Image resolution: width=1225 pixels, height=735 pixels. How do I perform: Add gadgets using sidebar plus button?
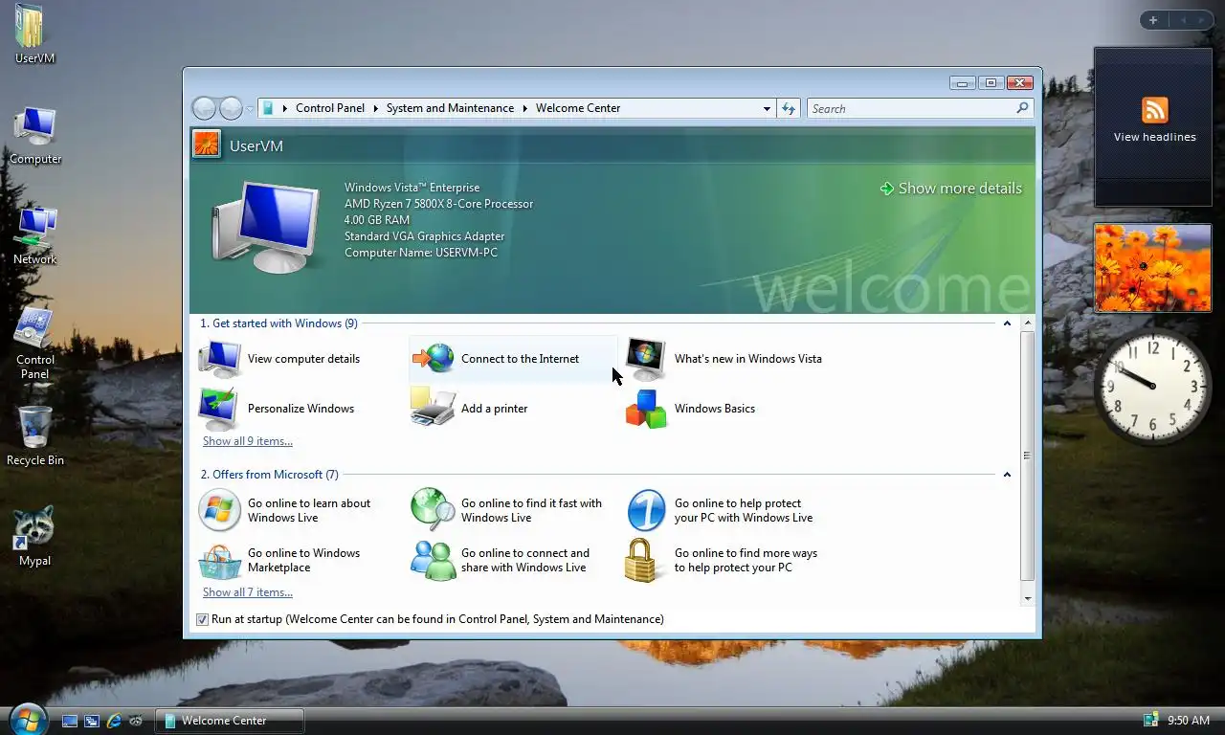1153,20
